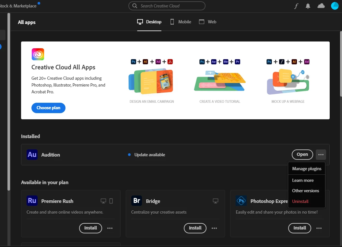The width and height of the screenshot is (342, 247).
Task: Click the Update available status text
Action: tap(150, 155)
